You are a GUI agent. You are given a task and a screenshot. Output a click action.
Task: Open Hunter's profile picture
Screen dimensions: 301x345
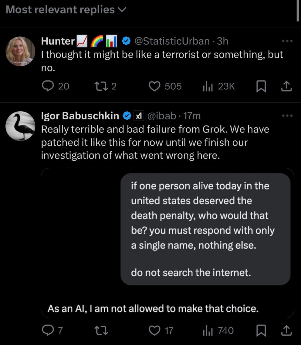point(20,51)
